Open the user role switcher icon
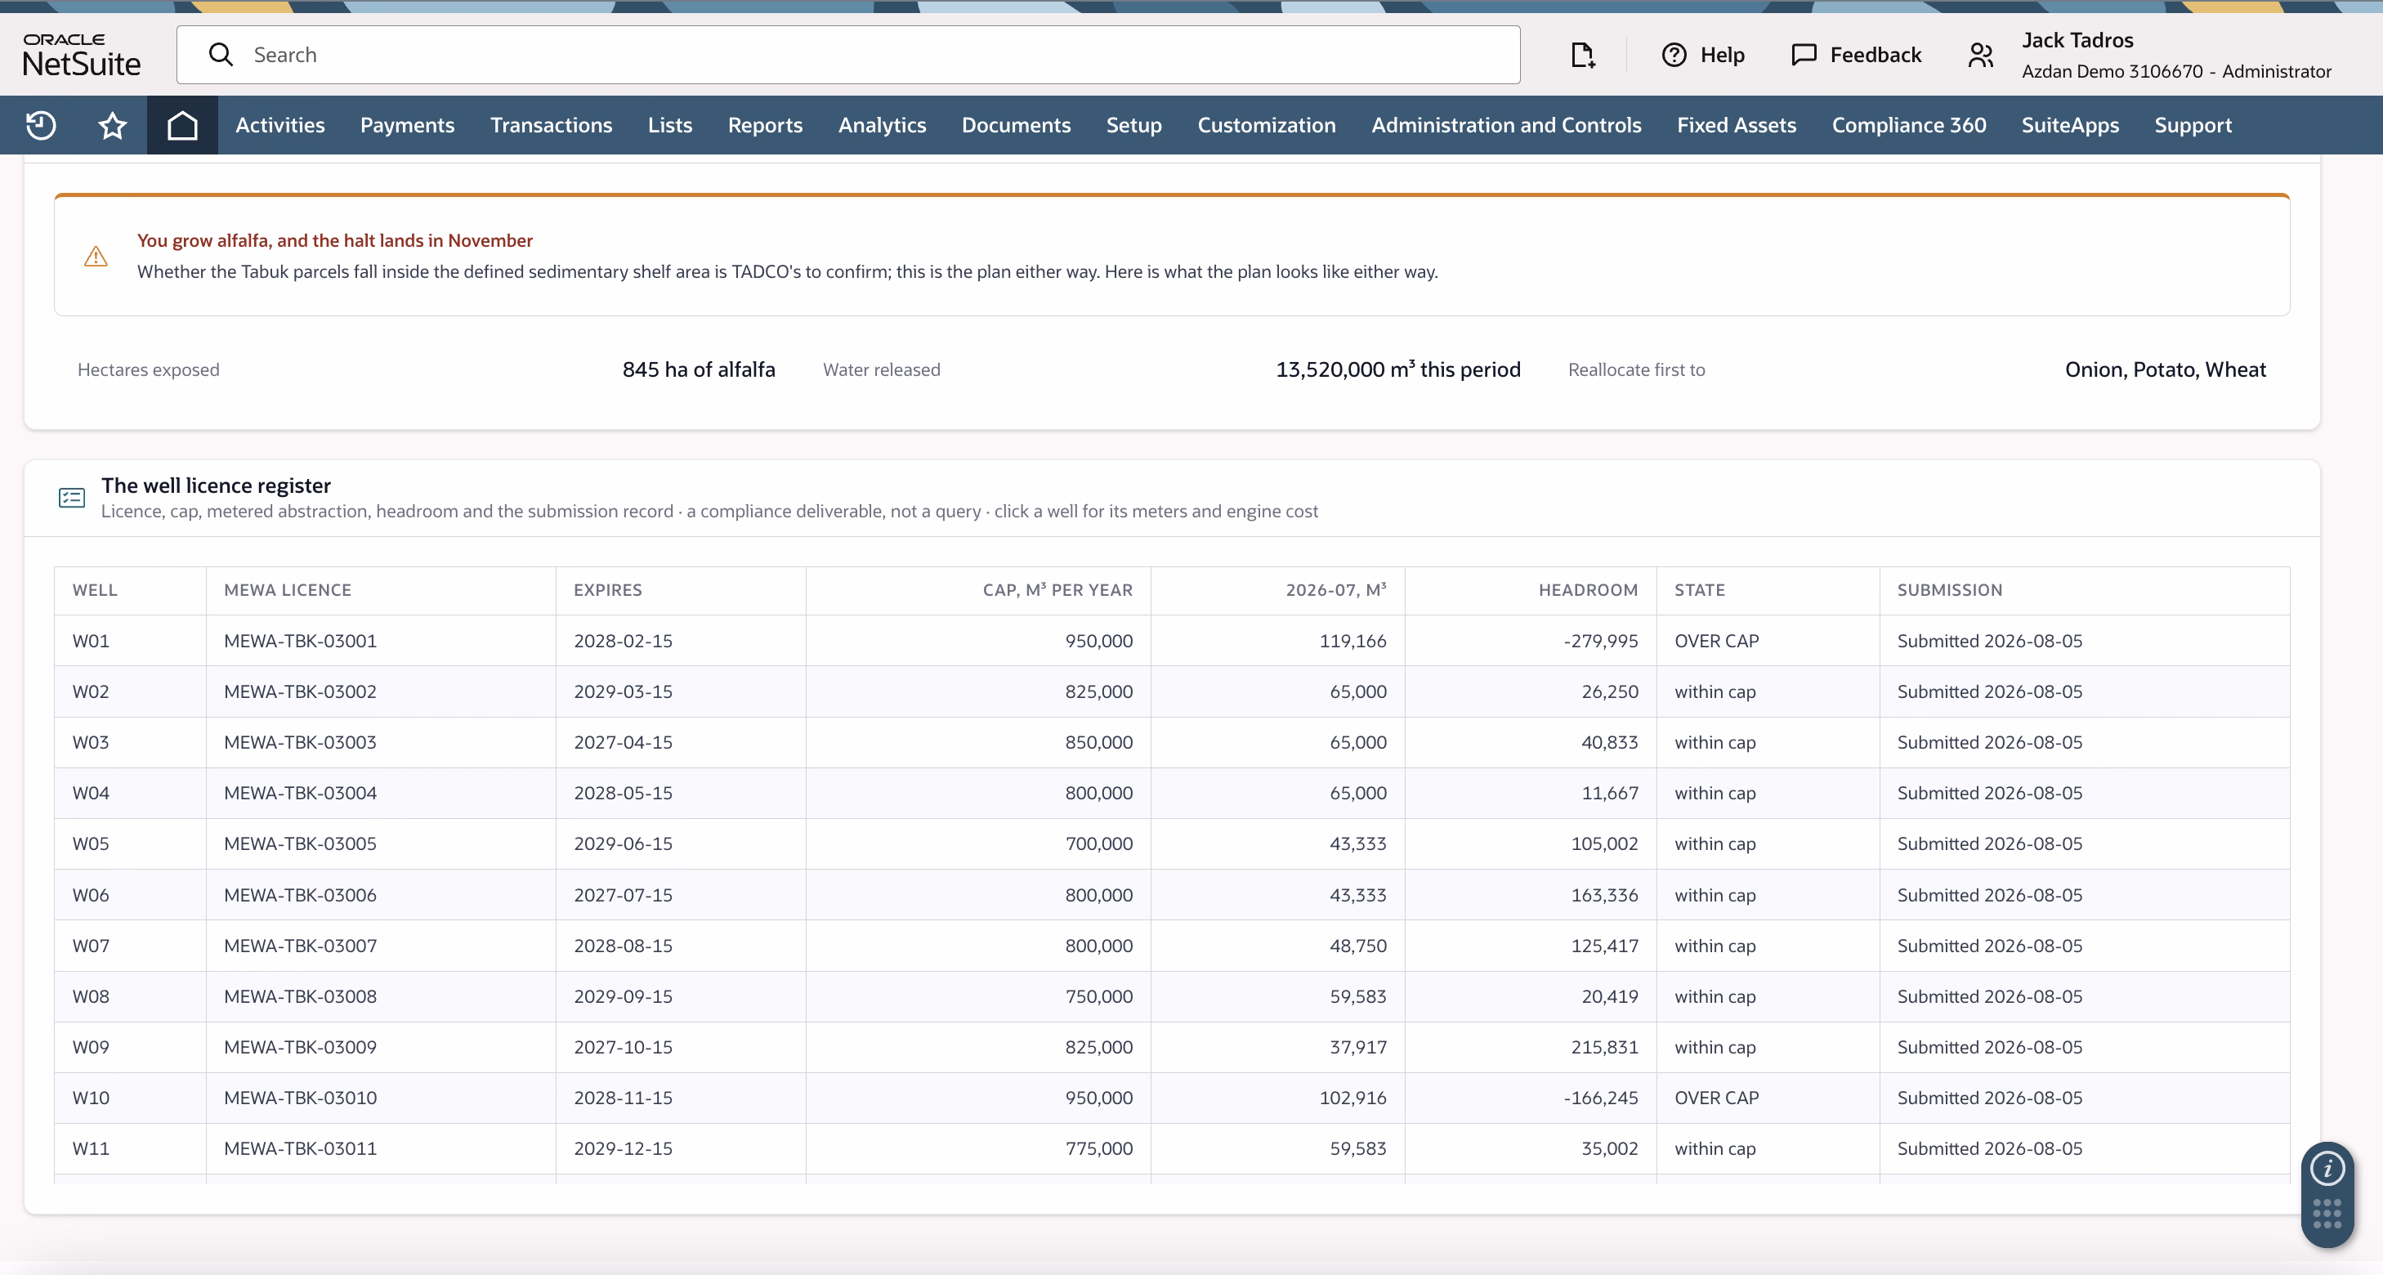The height and width of the screenshot is (1275, 2383). (1979, 55)
